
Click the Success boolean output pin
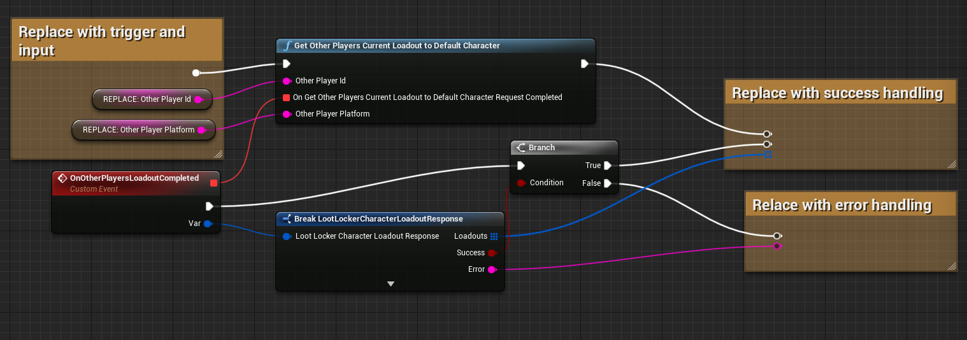pos(492,253)
